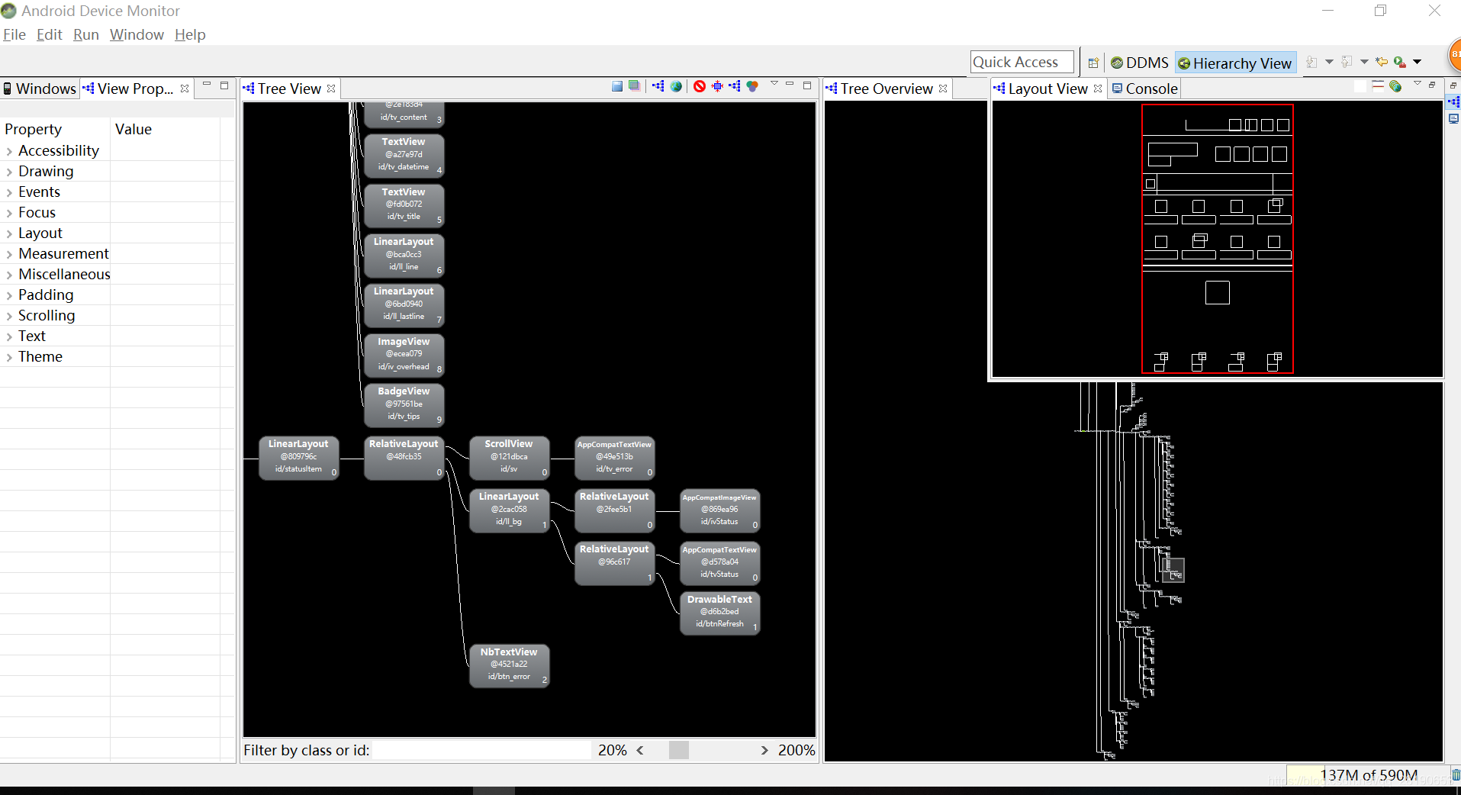This screenshot has height=795, width=1461.
Task: Click the red prohibited-circle icon in Tree View
Action: [x=700, y=86]
